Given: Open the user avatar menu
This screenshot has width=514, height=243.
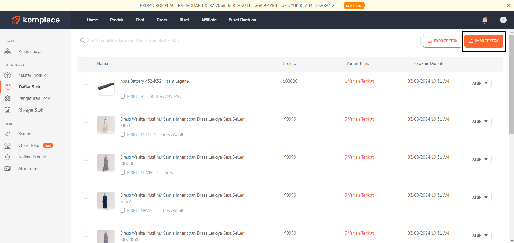Looking at the screenshot, I should 503,20.
